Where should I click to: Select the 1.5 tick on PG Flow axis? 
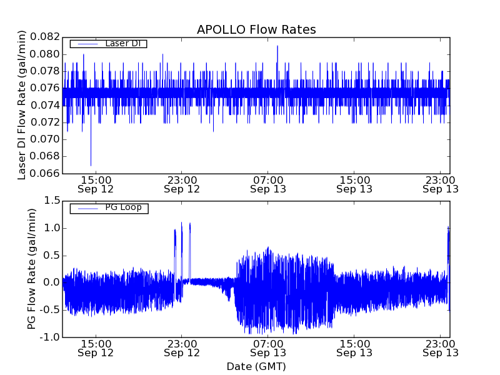click(52, 201)
